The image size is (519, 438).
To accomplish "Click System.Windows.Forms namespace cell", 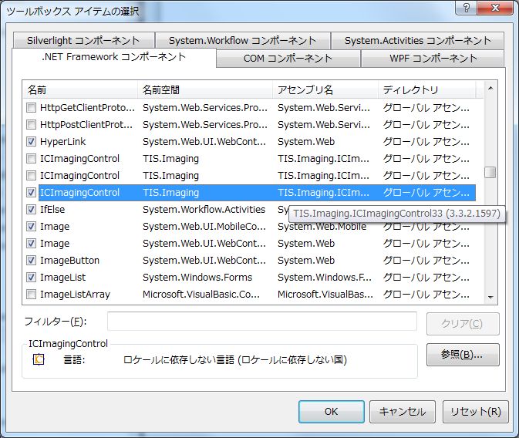I will (x=197, y=277).
